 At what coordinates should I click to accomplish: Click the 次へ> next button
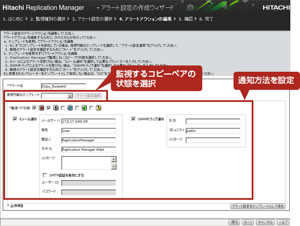[x=248, y=222]
